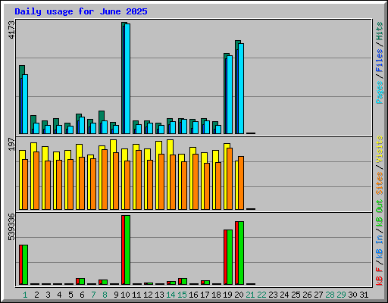This screenshot has width=388, height=303.
Task: Click the 539336 axis maximum value
Action: pyautogui.click(x=11, y=227)
